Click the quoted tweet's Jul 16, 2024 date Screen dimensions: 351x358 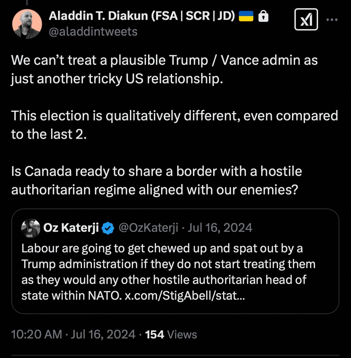220,228
